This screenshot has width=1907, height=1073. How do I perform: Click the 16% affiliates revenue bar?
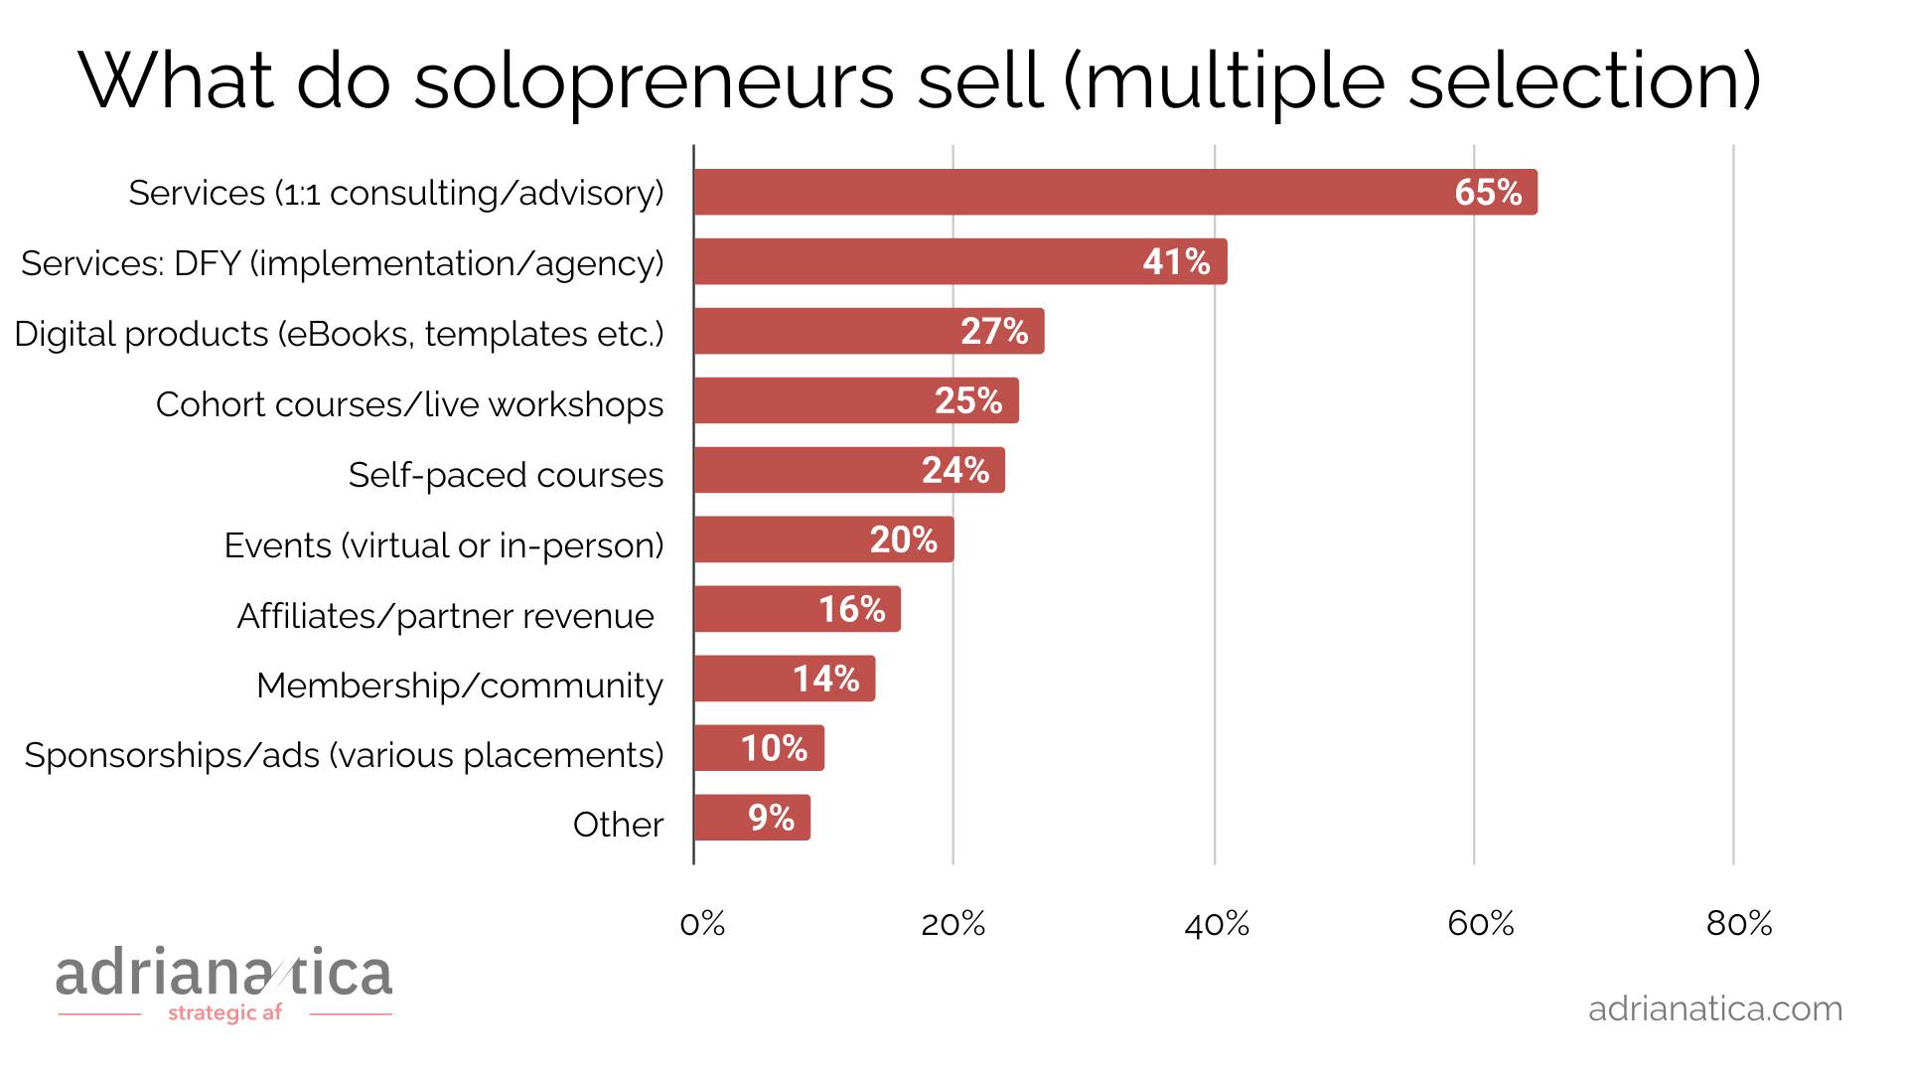(x=797, y=609)
